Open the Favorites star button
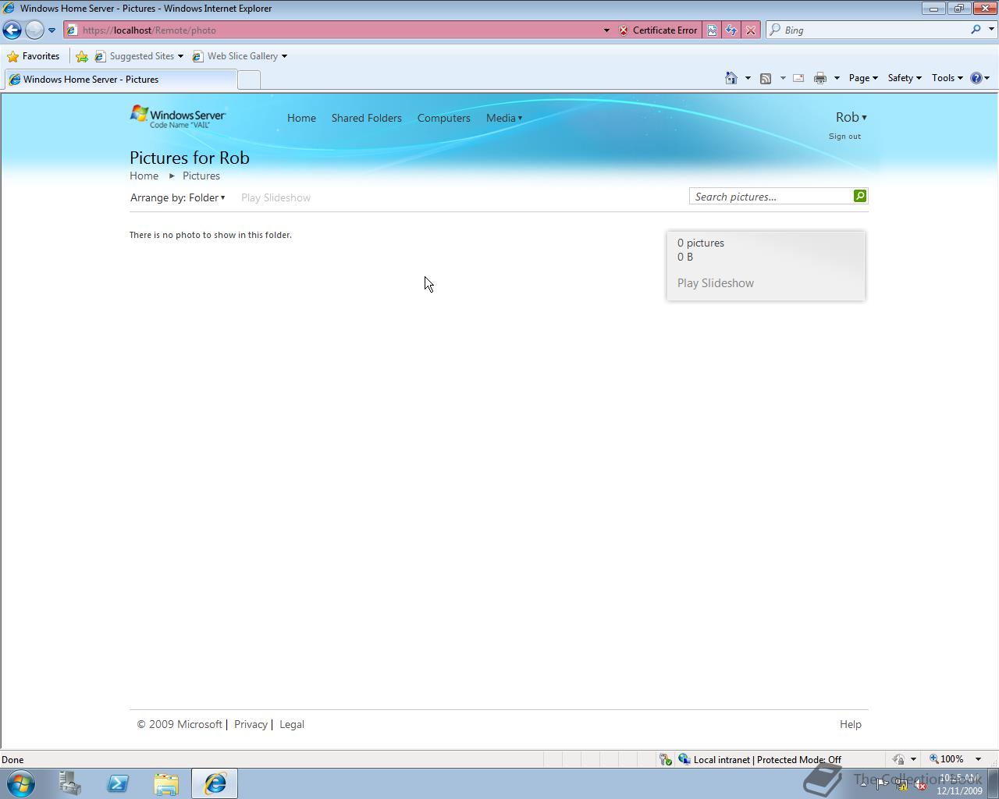This screenshot has height=799, width=999. click(x=34, y=56)
